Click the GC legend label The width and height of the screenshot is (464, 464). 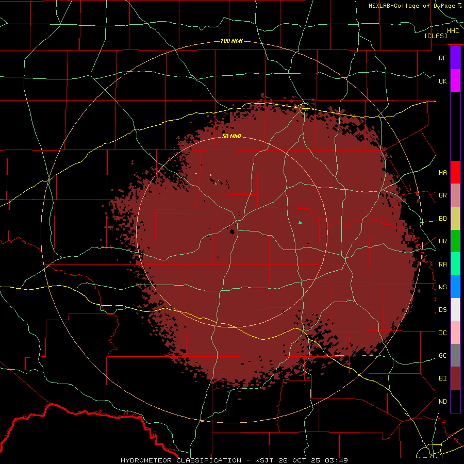coord(442,356)
